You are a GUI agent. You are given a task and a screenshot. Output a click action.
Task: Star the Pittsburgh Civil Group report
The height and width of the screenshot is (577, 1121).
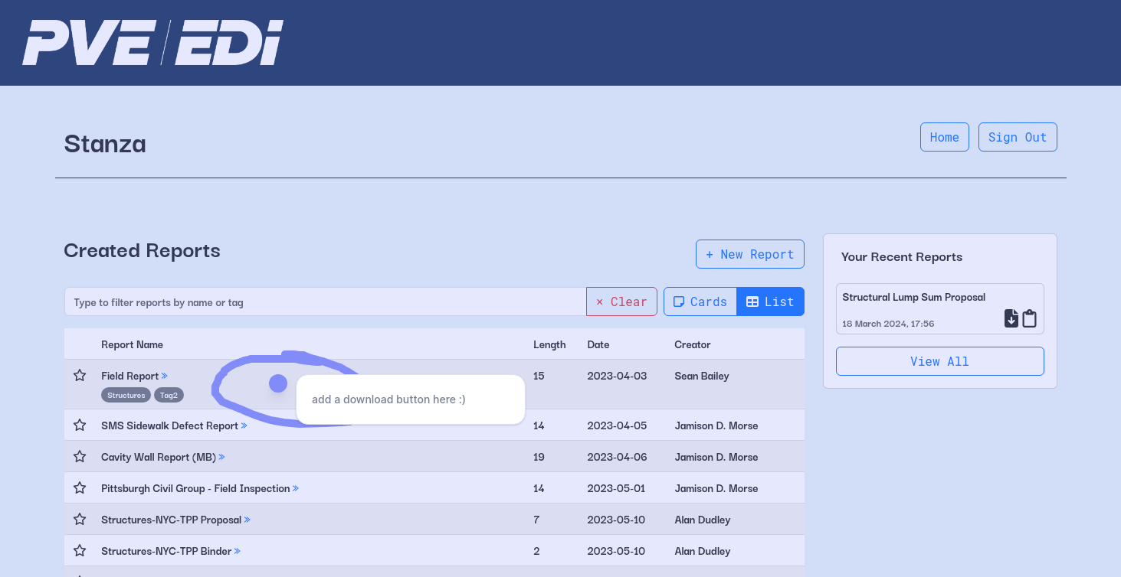click(x=80, y=488)
